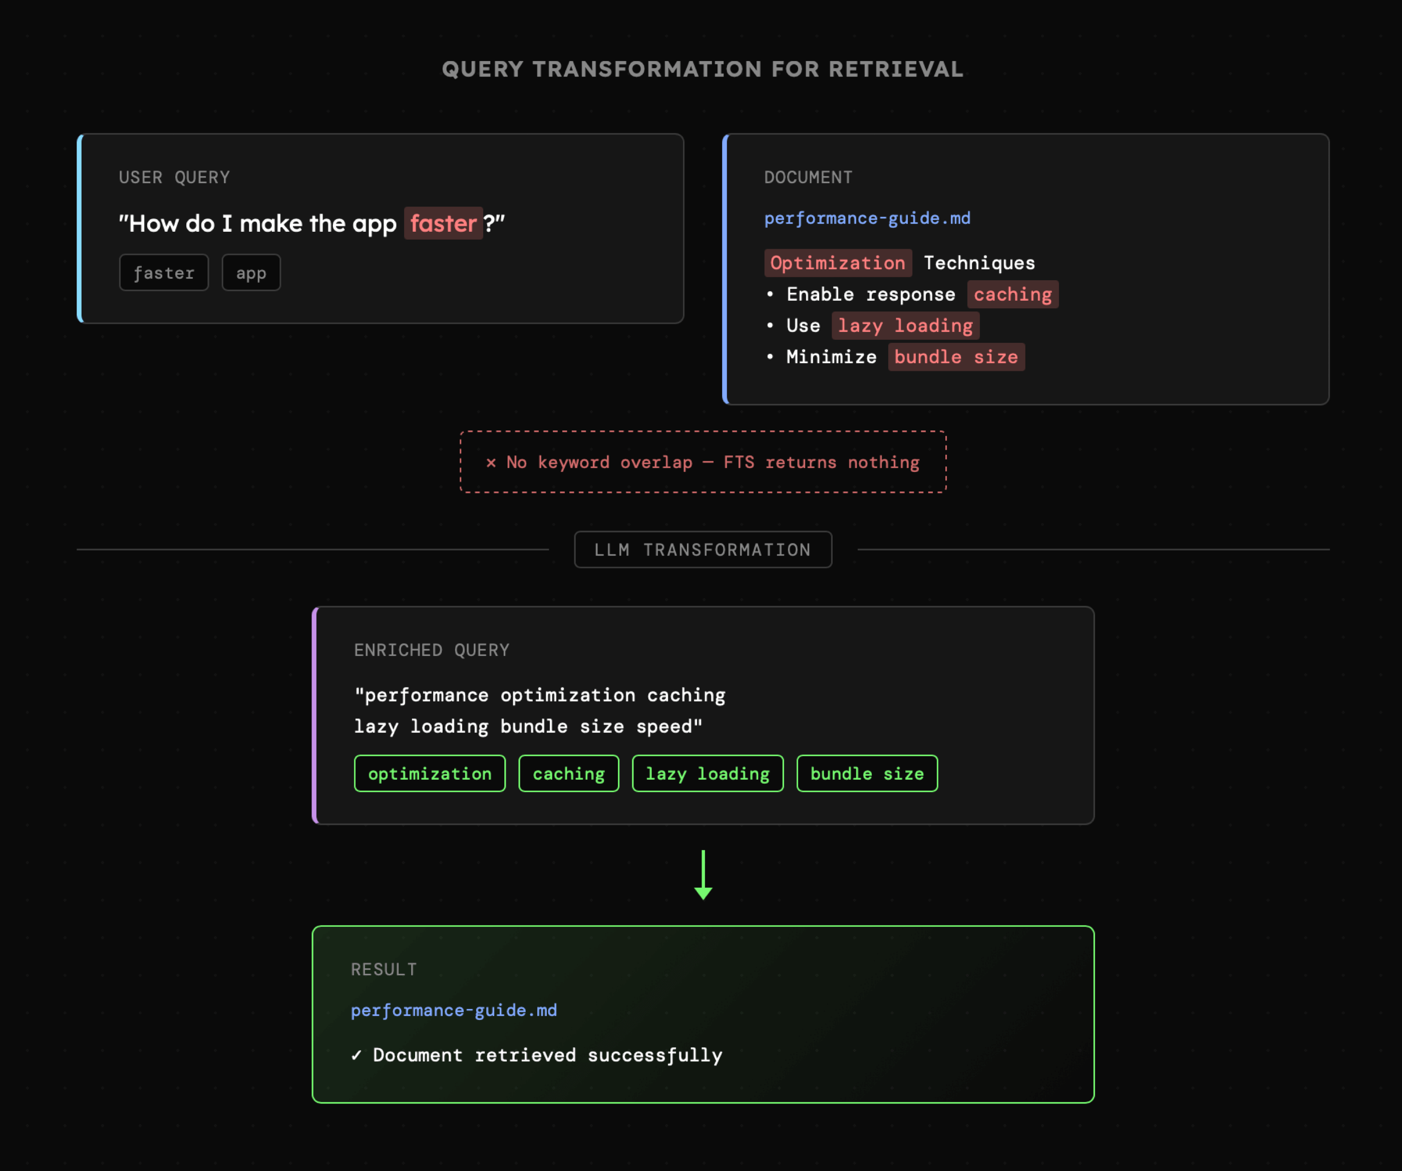Click the 'app' keyword tag
Viewport: 1402px width, 1171px height.
click(251, 273)
